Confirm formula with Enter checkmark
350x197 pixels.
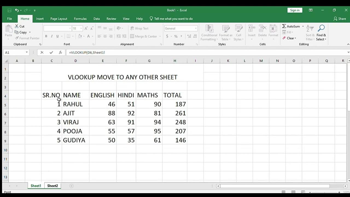tap(51, 53)
